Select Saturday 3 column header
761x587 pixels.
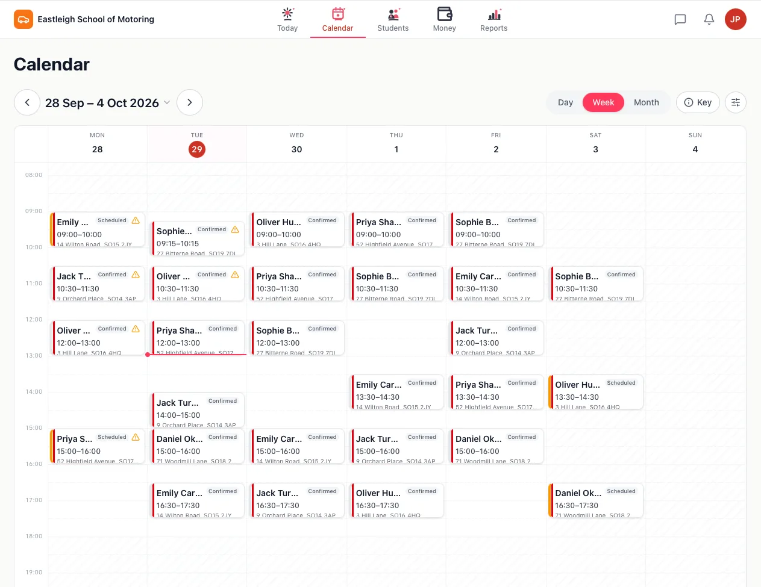point(595,144)
